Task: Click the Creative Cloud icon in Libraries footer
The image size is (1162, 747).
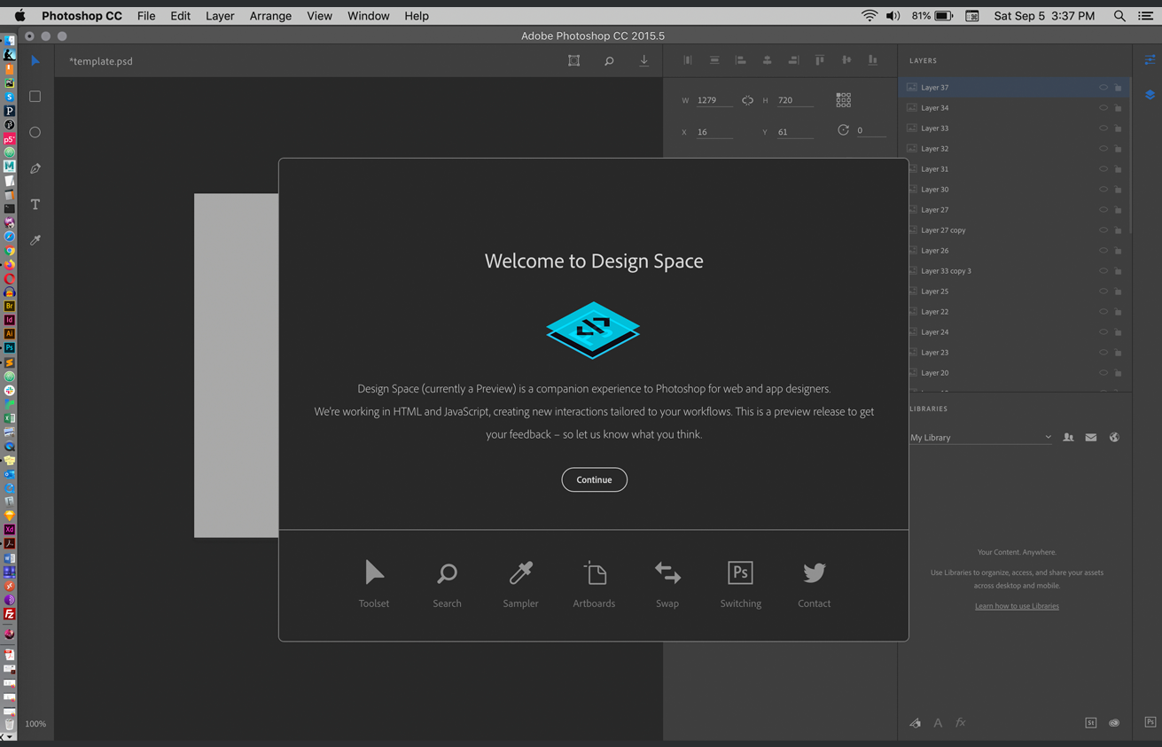Action: pyautogui.click(x=1114, y=723)
